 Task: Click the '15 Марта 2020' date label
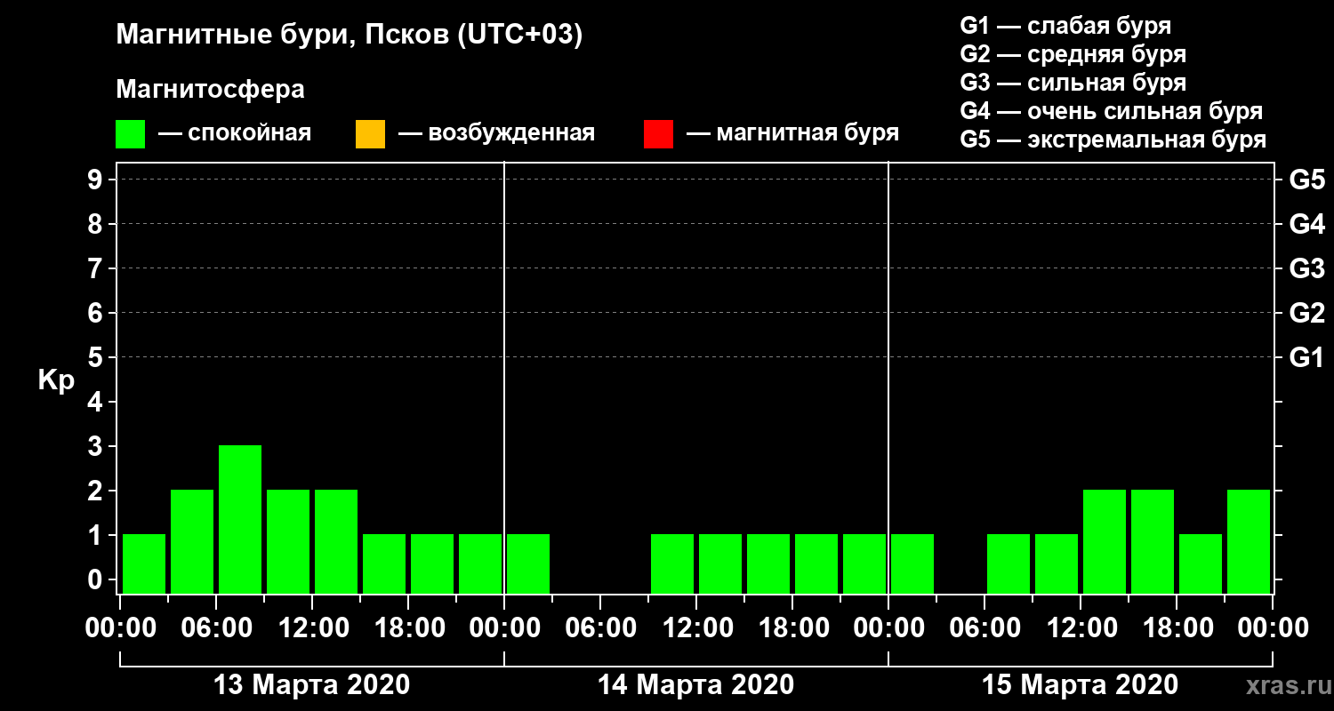click(x=1081, y=685)
